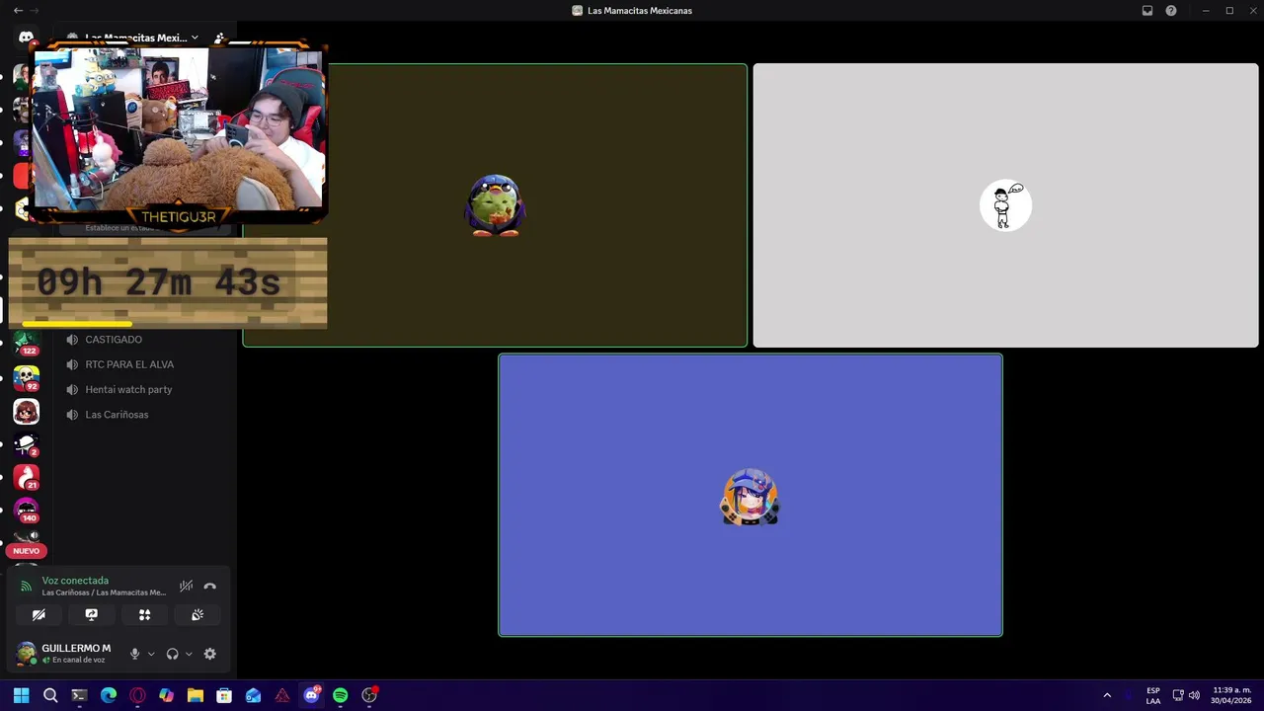Image resolution: width=1264 pixels, height=711 pixels.
Task: Open brown-haired anime girl server icon
Action: tap(26, 411)
